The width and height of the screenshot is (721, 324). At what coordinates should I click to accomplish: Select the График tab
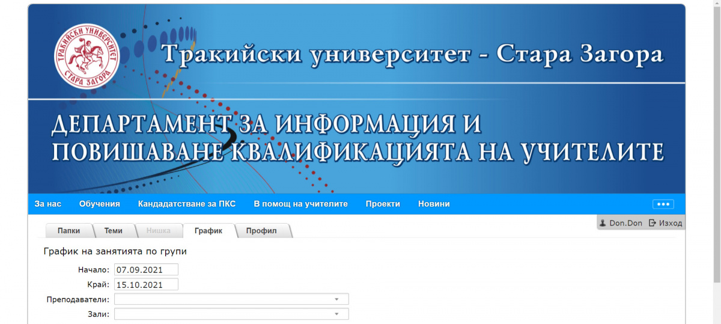pos(208,231)
